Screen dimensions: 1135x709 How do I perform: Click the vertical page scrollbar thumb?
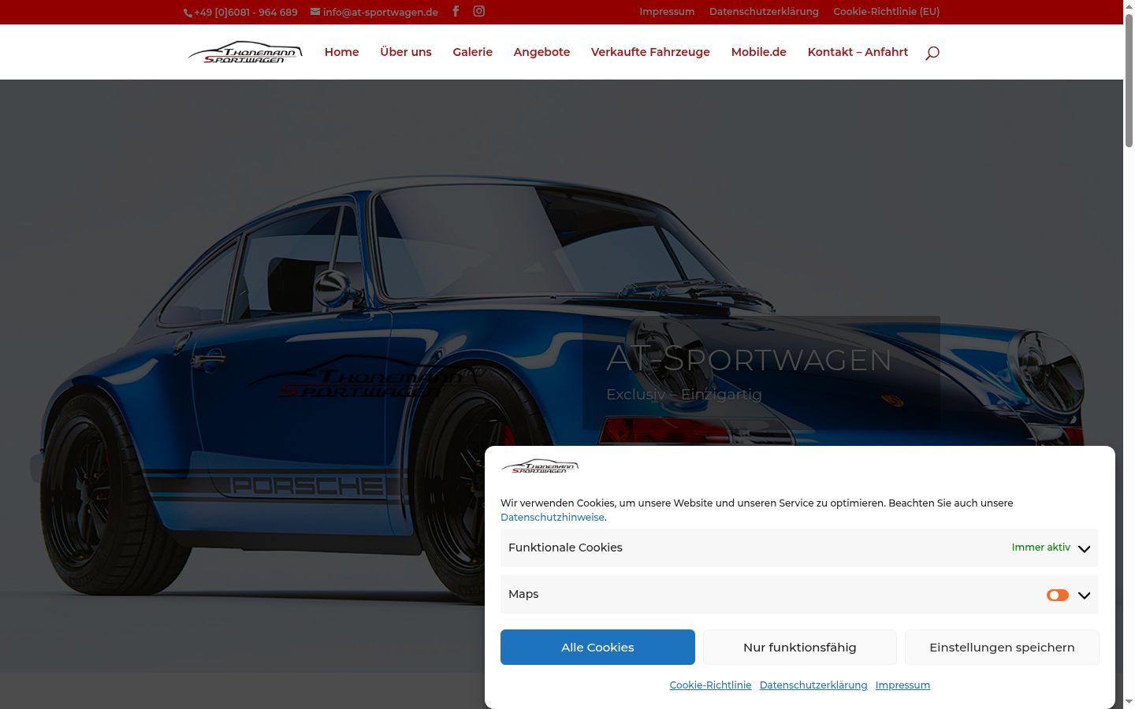(1129, 79)
